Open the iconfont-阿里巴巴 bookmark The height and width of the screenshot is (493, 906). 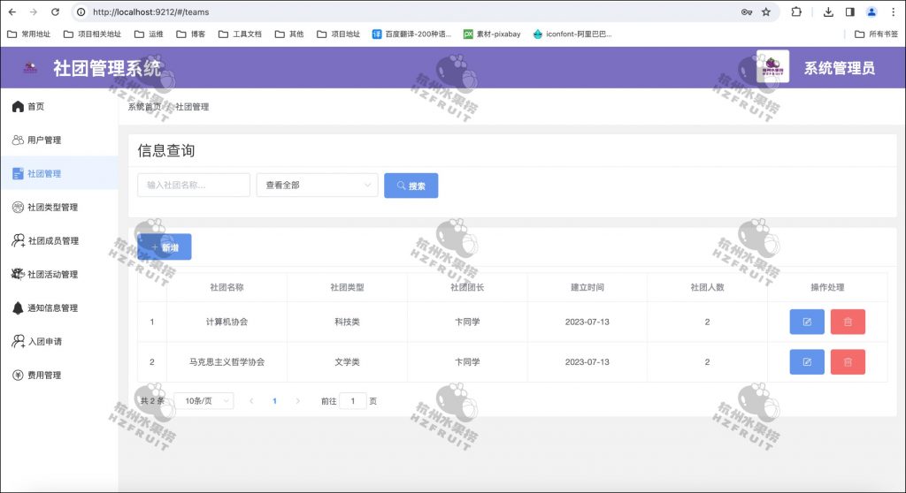tap(572, 34)
